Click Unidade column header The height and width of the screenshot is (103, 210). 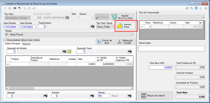(x=72, y=59)
